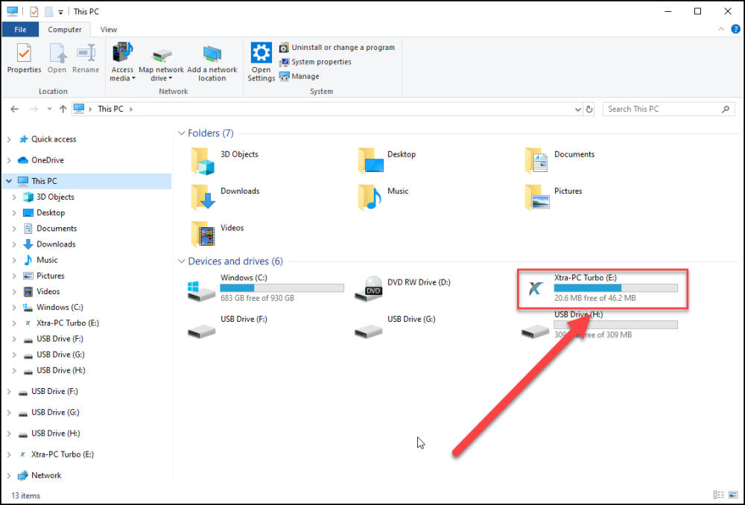Collapse the Folders section
This screenshot has width=745, height=505.
click(x=181, y=133)
